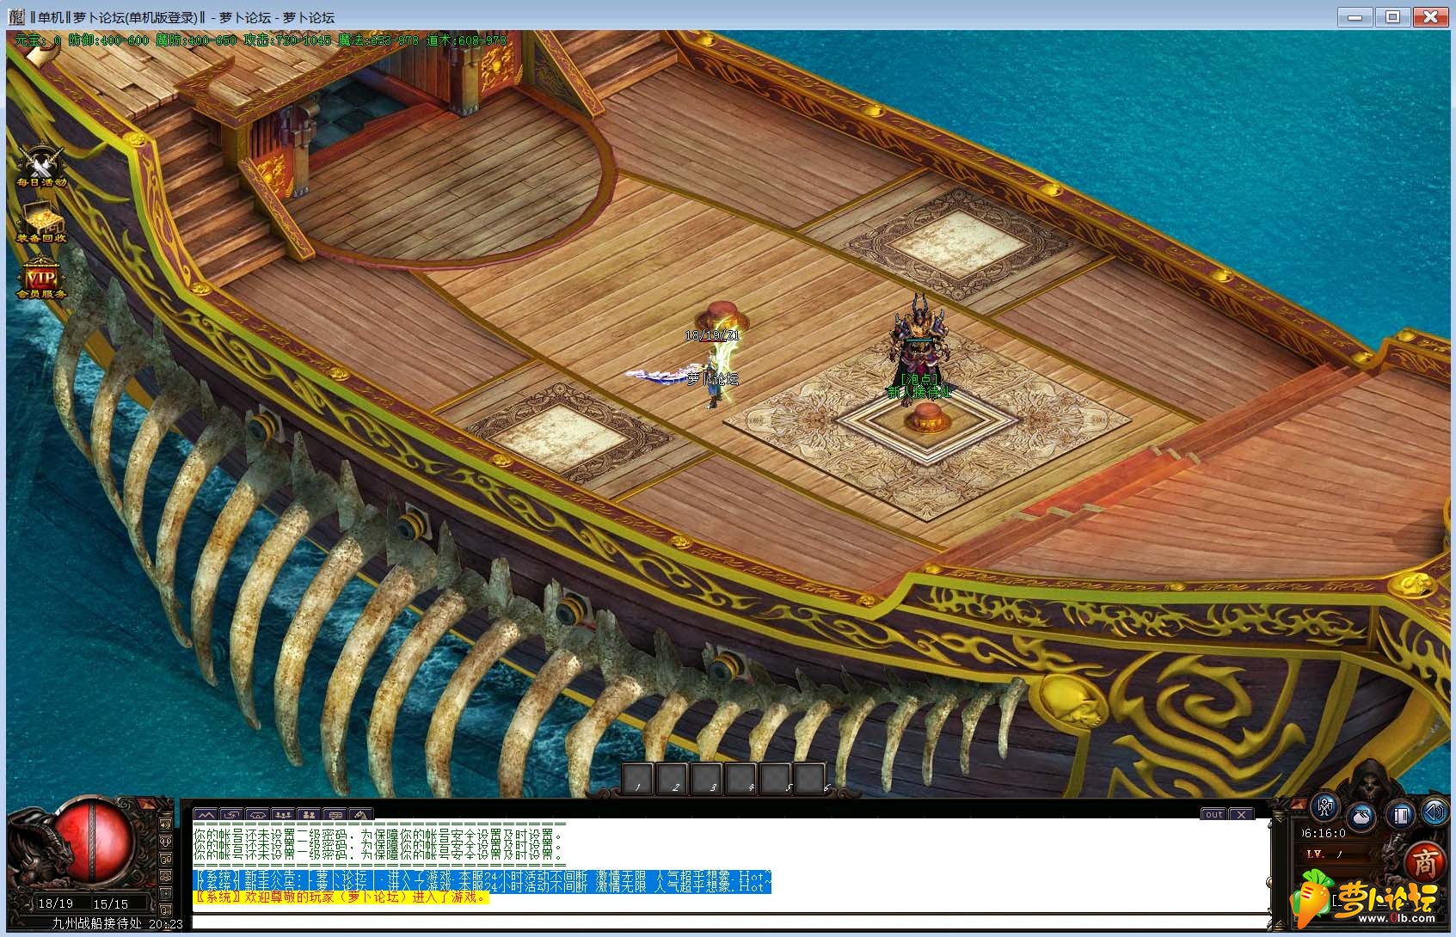
Task: Open the VIP 会员服务 icon
Action: pyautogui.click(x=40, y=279)
